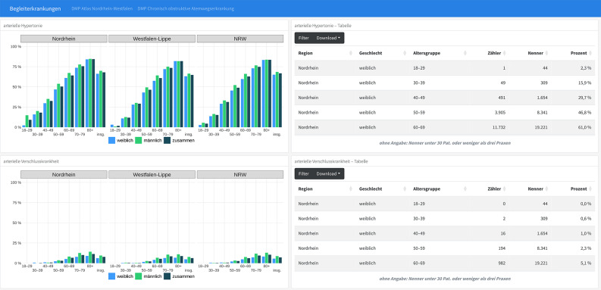Sort Hypertonie table by Zähler sort icon
Screen dimensions: 601x290
coord(505,53)
